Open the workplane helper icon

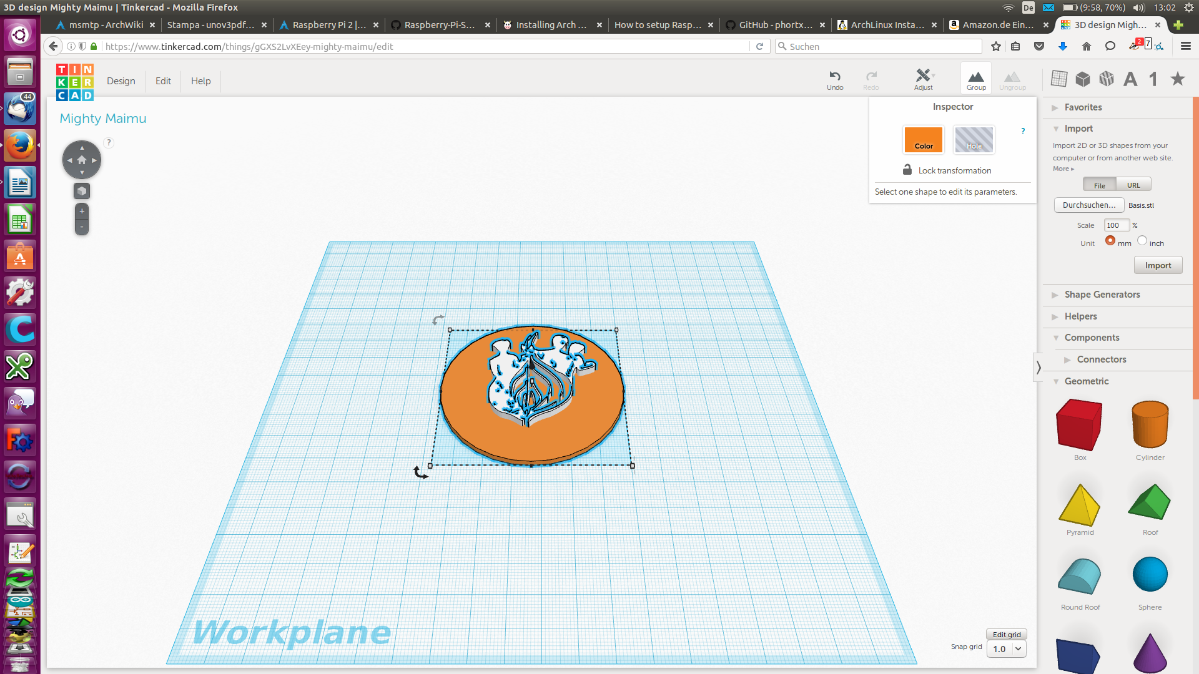[1059, 79]
